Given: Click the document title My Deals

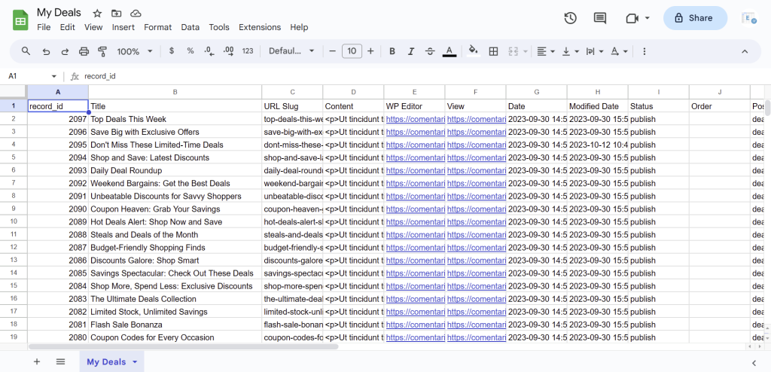Looking at the screenshot, I should (59, 13).
